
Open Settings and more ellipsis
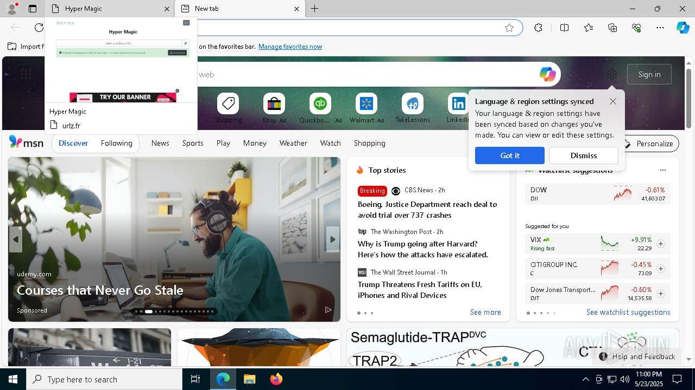pos(660,28)
